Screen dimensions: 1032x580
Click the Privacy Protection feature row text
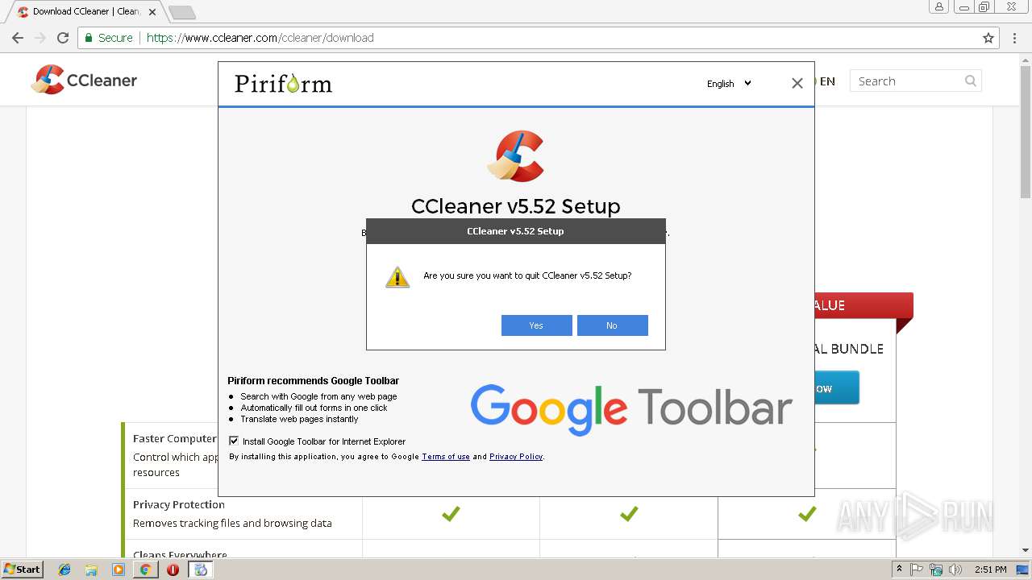pos(232,514)
